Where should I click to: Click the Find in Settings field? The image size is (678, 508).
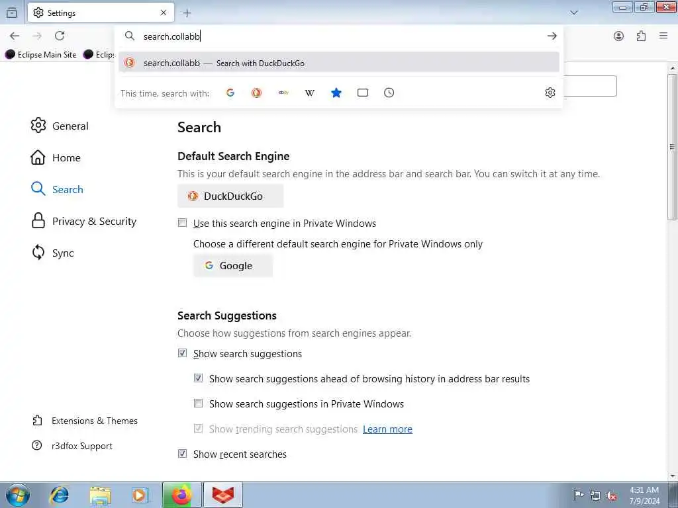pyautogui.click(x=590, y=87)
